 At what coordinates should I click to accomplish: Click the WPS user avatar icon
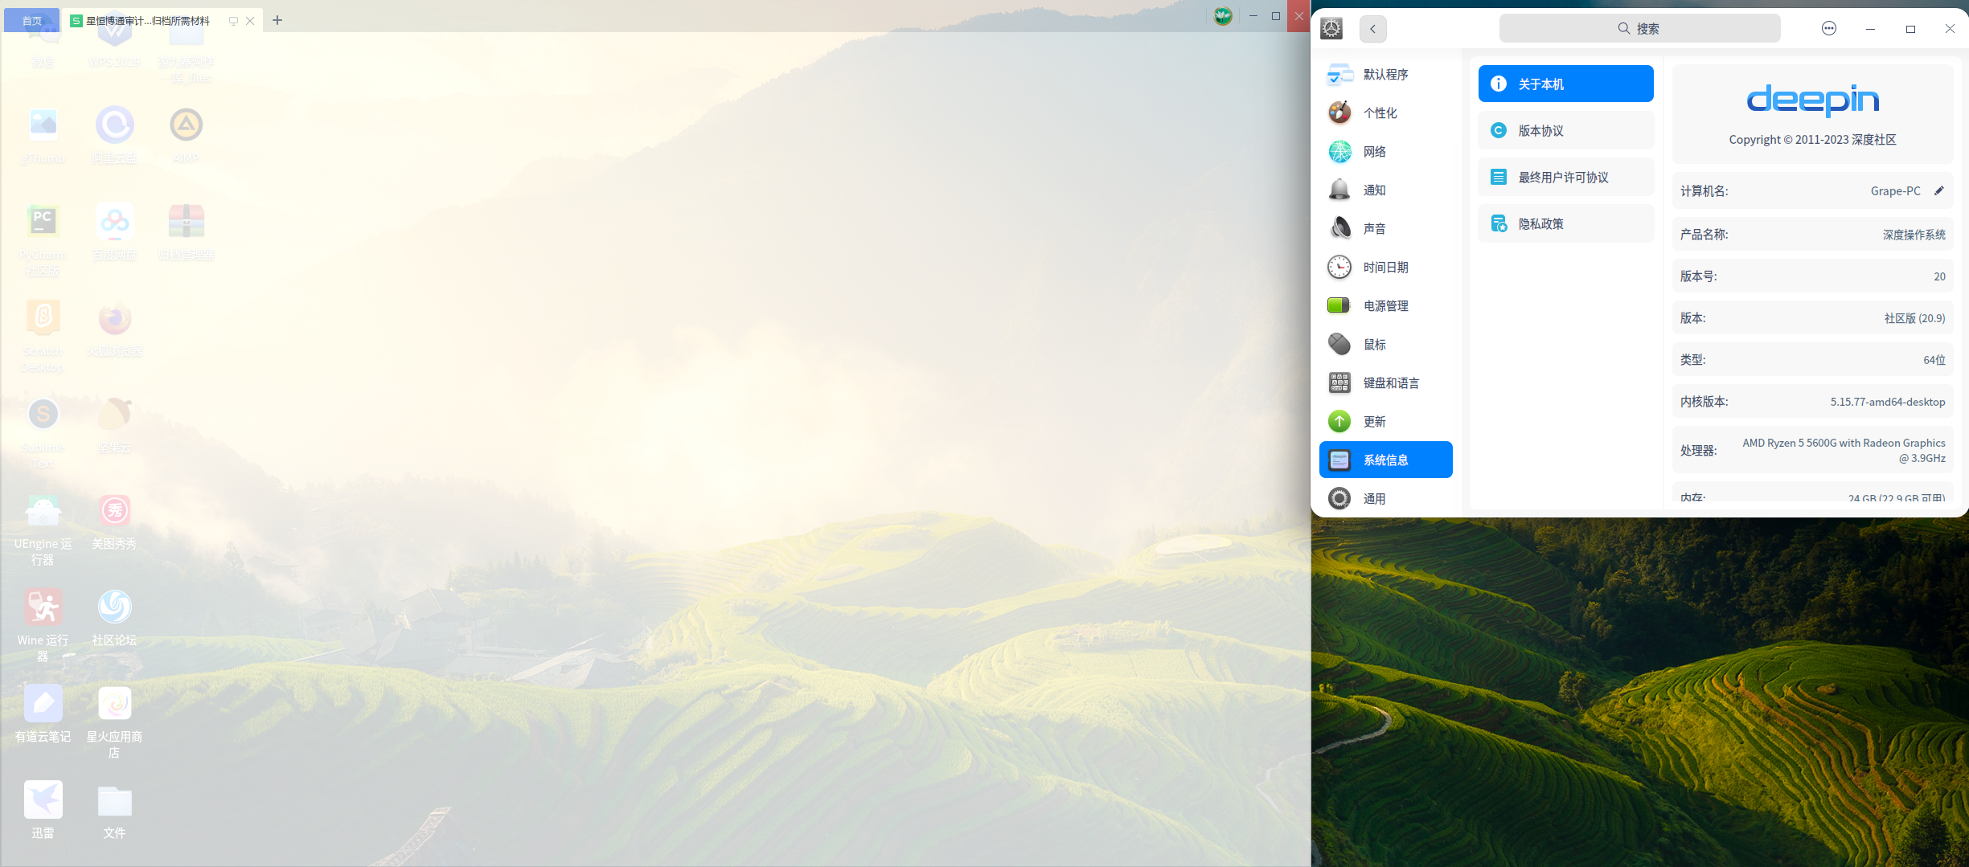1223,16
